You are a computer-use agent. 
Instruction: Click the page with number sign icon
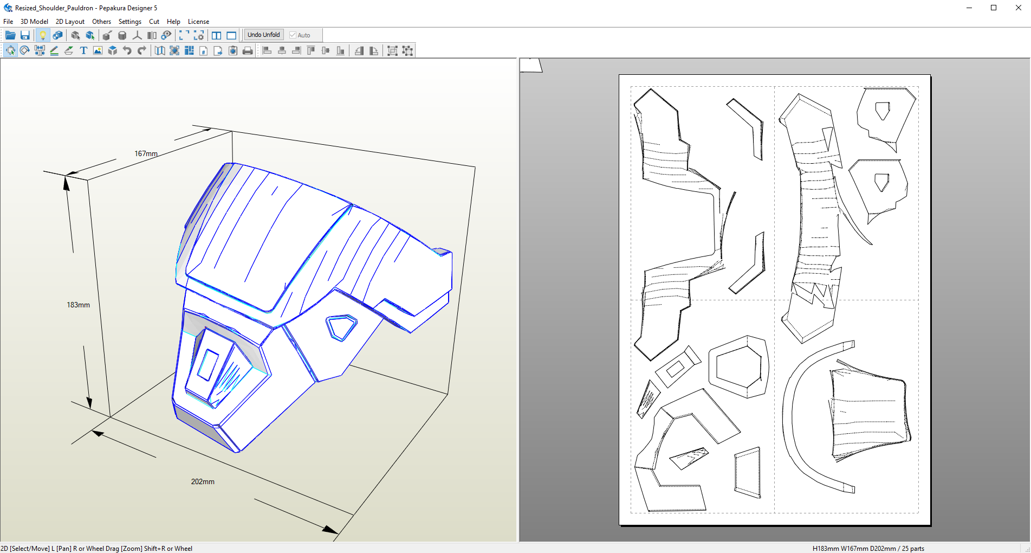coord(204,50)
